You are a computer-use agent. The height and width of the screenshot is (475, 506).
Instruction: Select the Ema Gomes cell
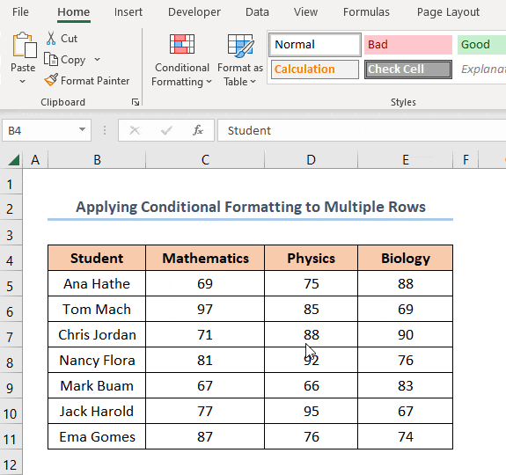[x=97, y=436]
